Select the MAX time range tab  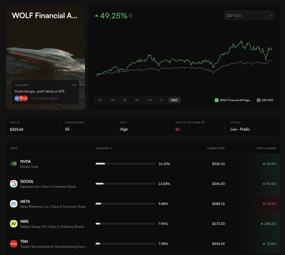174,100
